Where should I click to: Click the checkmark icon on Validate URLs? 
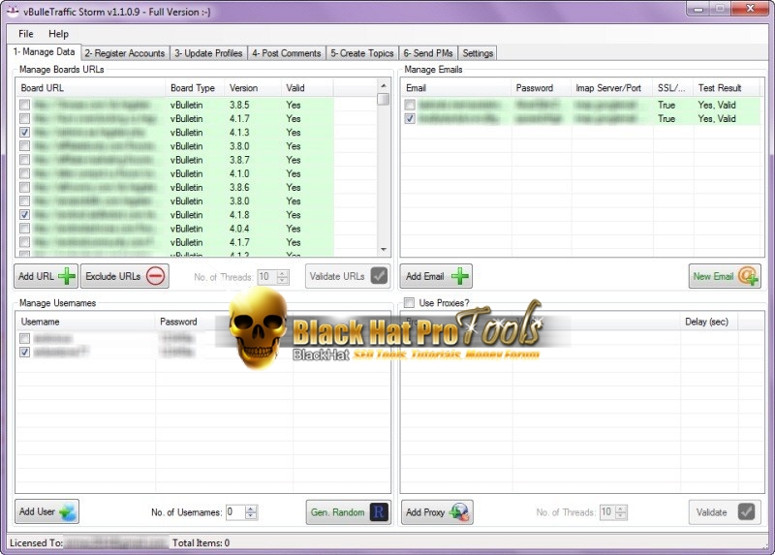(x=379, y=276)
